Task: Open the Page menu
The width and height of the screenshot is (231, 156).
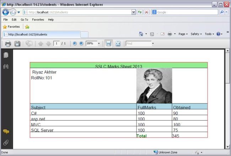Action: click(x=183, y=34)
